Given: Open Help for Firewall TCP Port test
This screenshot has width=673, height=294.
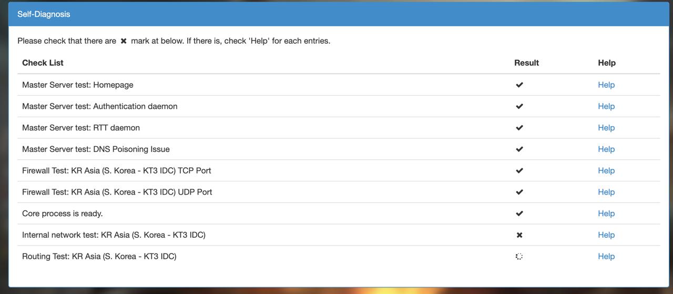Looking at the screenshot, I should [606, 170].
